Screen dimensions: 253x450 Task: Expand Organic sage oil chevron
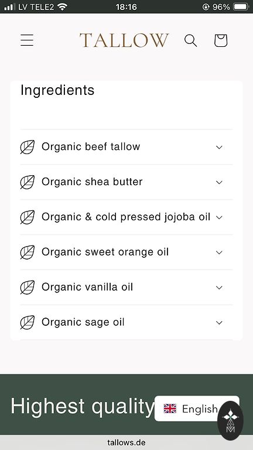click(219, 323)
